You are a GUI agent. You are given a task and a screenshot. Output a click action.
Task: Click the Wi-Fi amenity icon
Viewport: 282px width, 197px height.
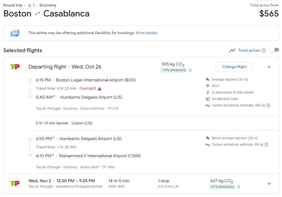207,86
